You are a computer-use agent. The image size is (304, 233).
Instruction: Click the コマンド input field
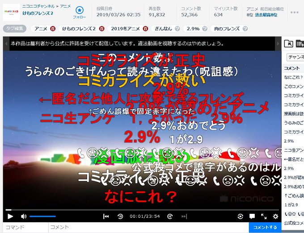point(25,227)
